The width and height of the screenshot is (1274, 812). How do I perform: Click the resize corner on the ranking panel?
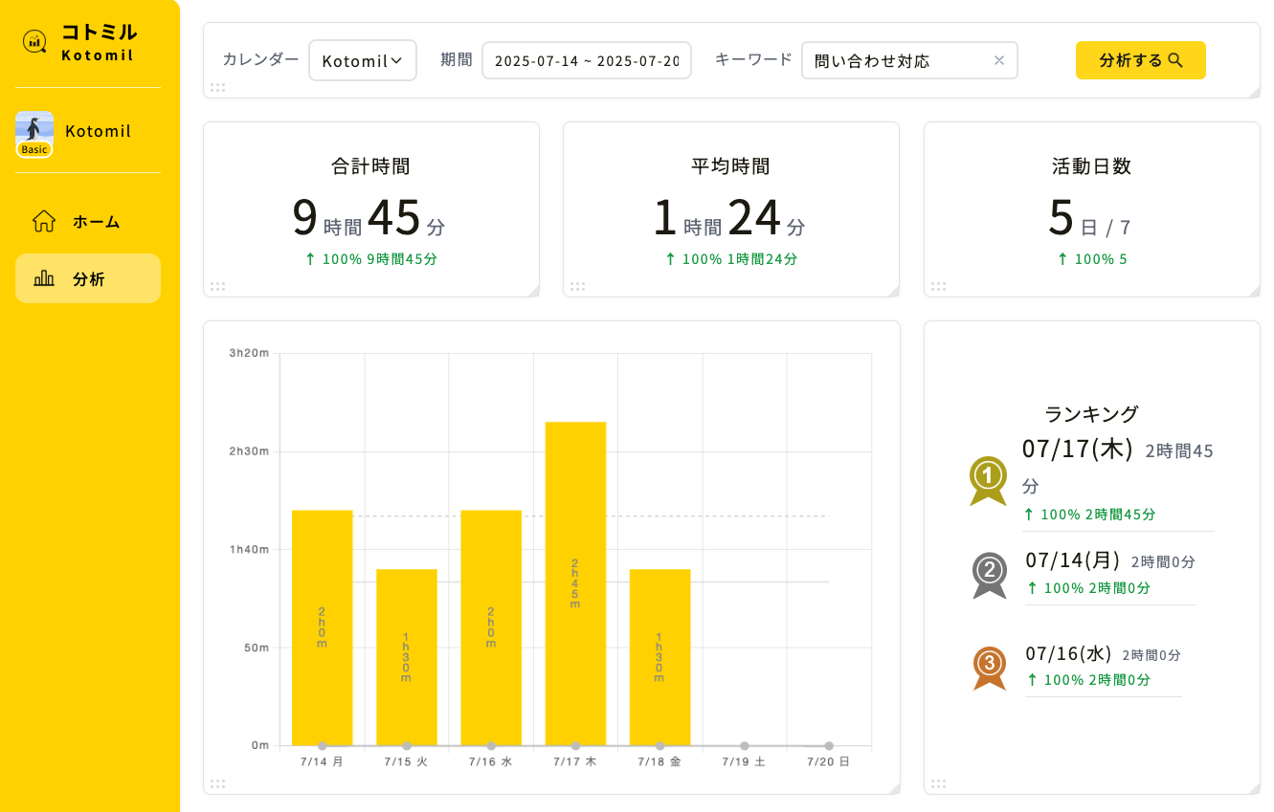1253,787
